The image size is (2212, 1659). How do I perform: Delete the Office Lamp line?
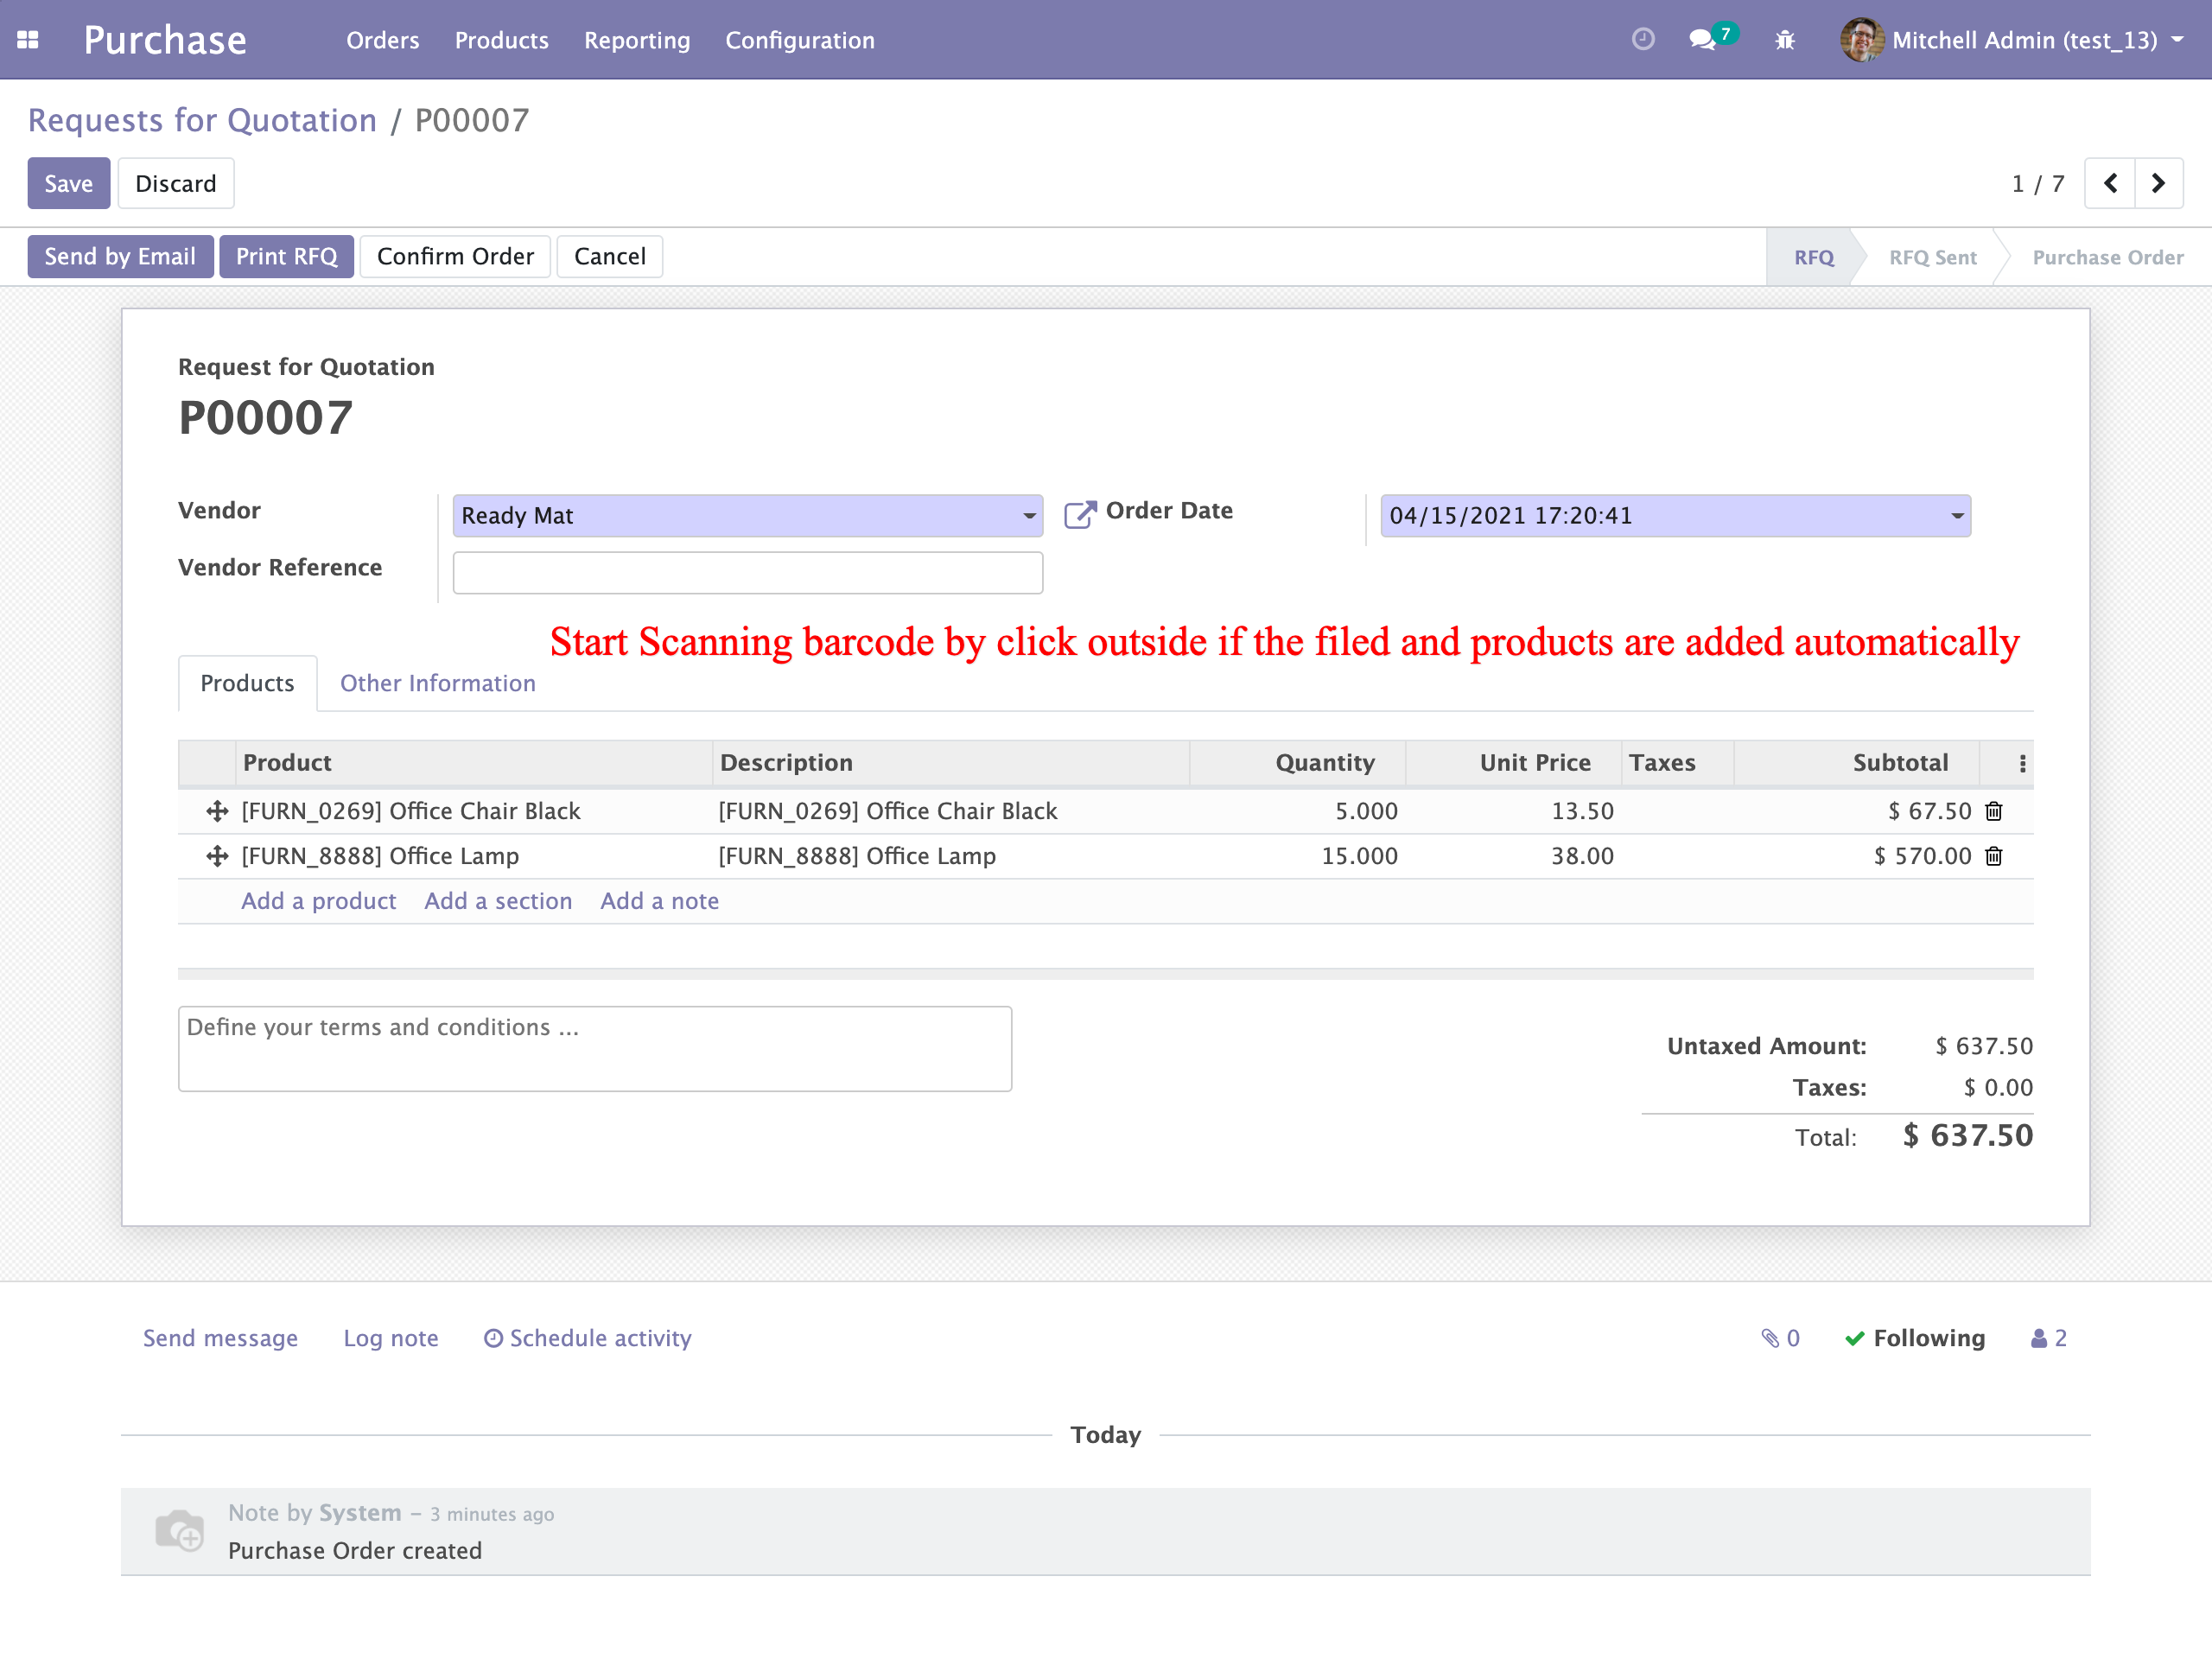click(1994, 856)
